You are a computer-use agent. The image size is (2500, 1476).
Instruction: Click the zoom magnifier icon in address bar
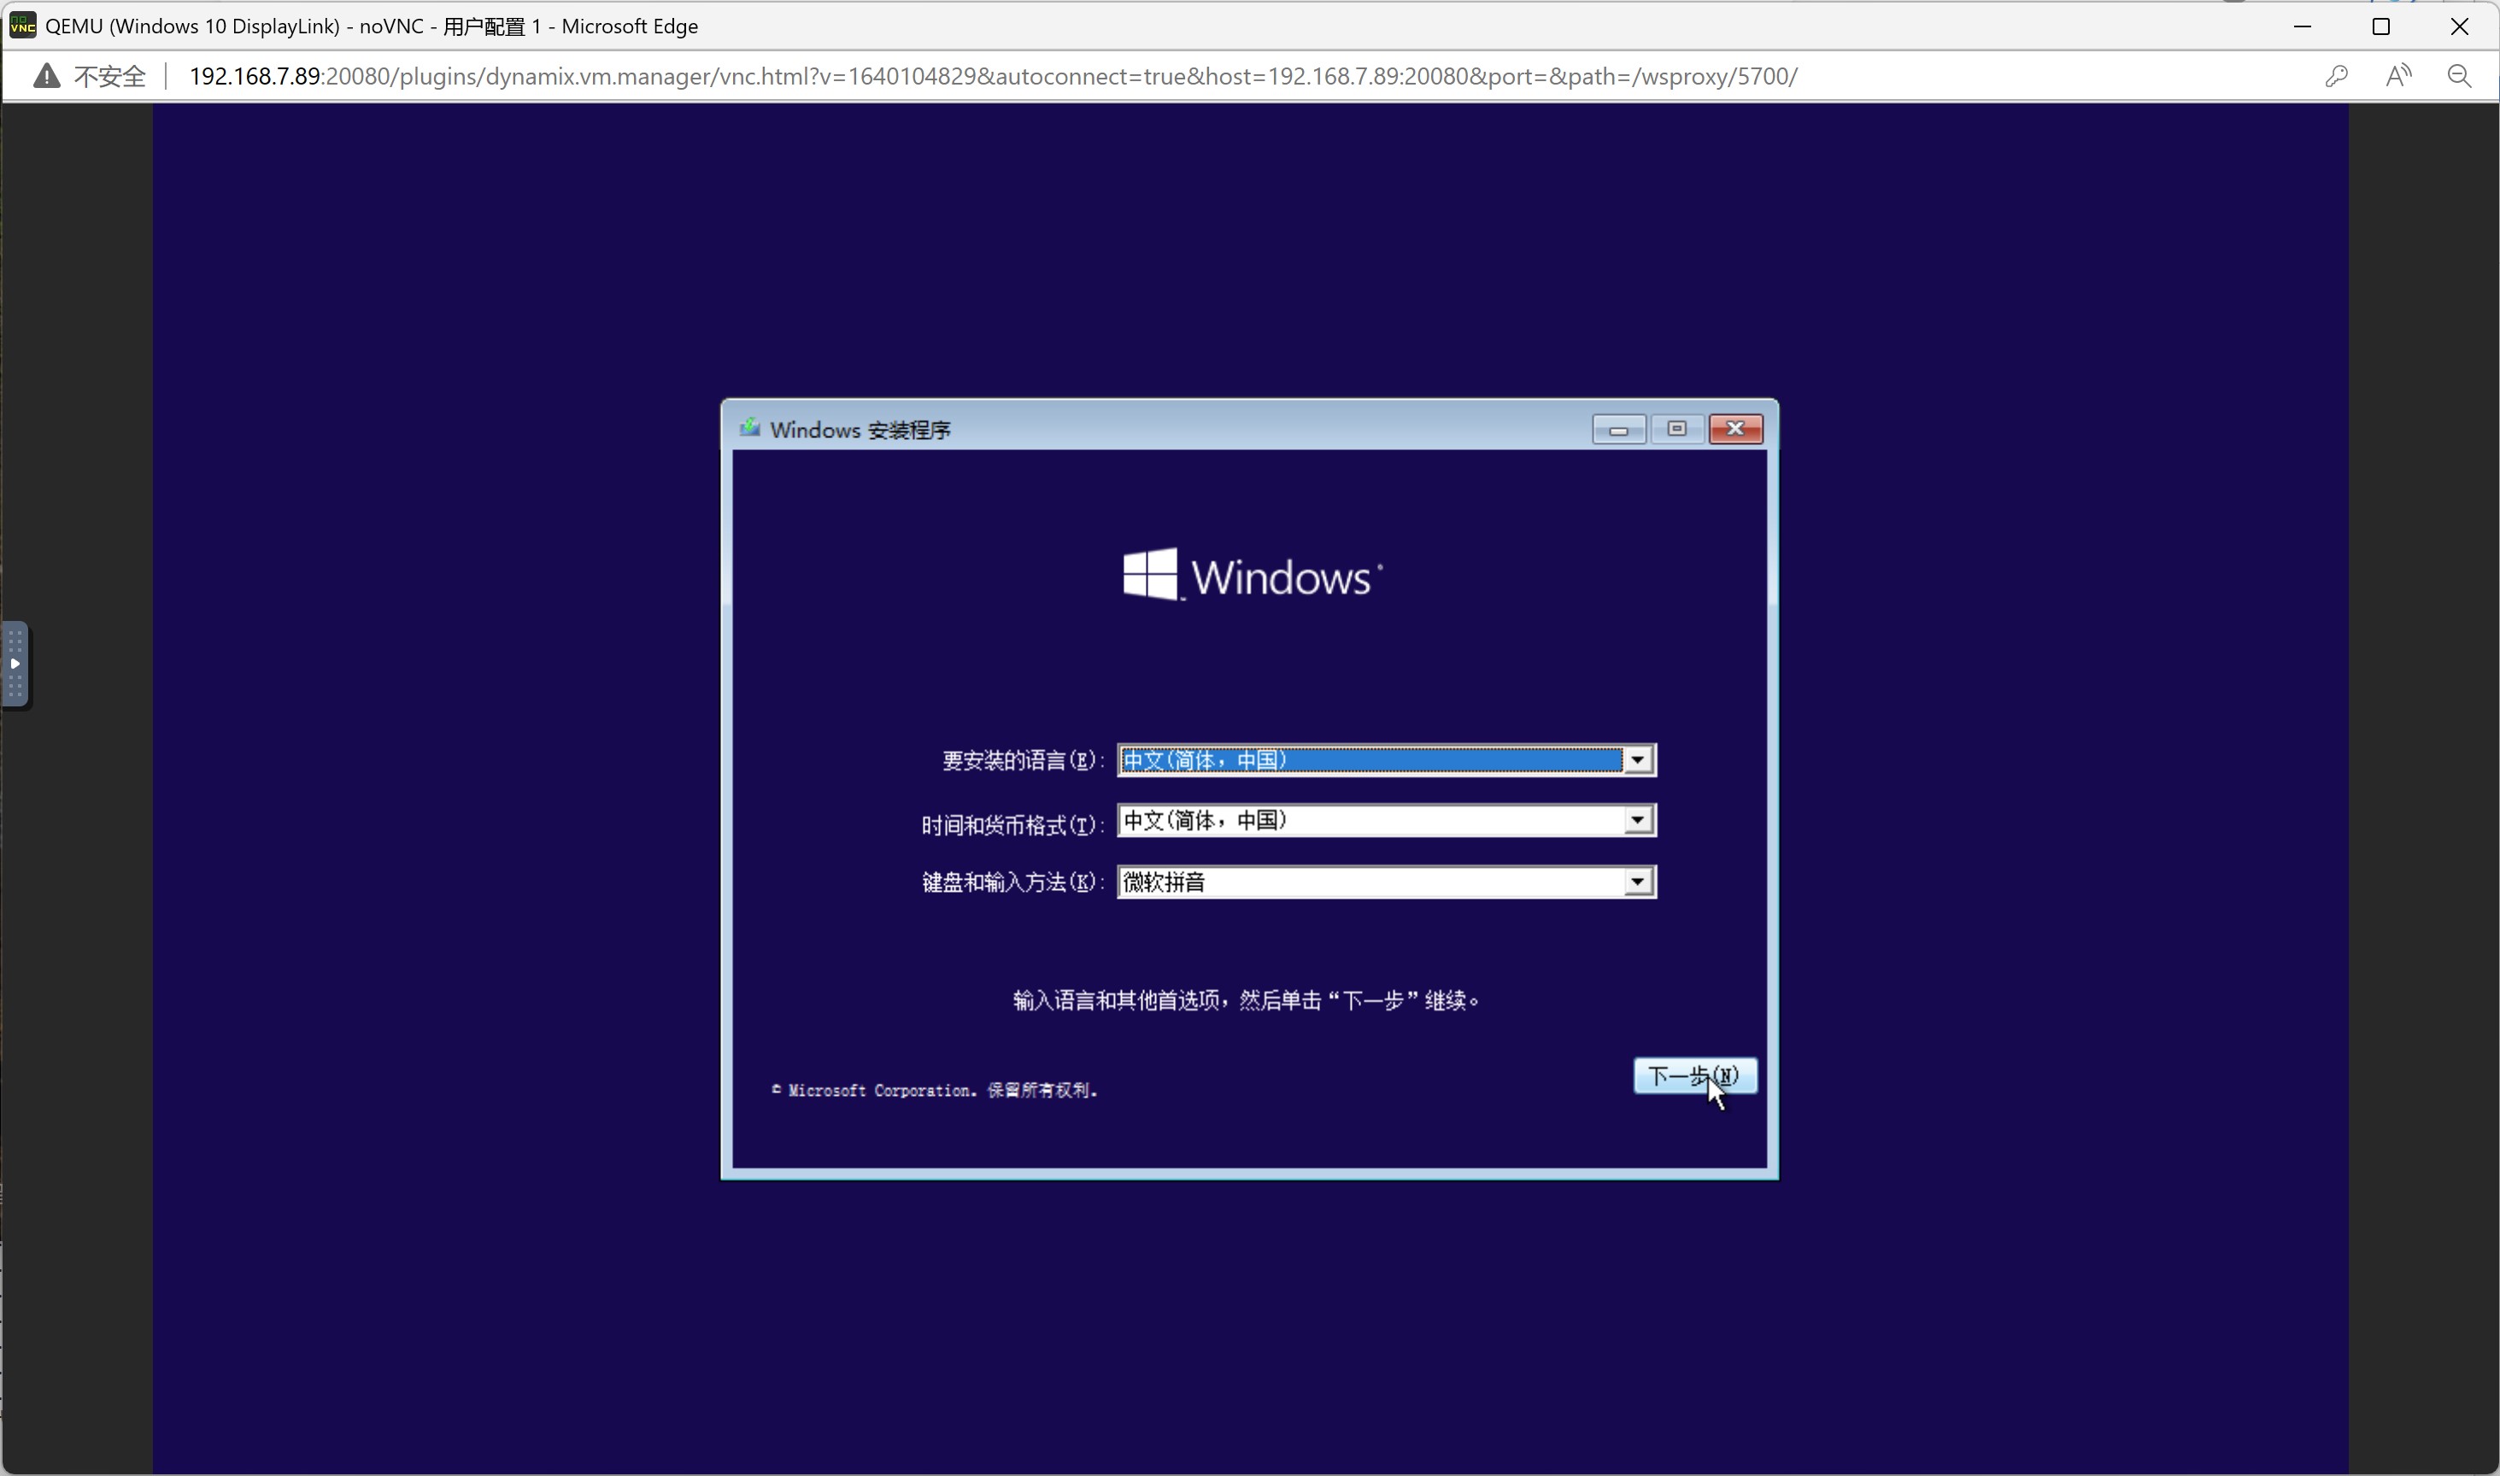point(2459,77)
